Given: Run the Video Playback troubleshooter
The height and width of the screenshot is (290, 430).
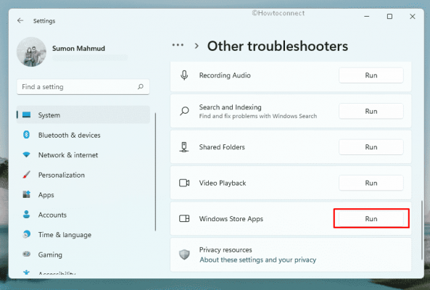Looking at the screenshot, I should point(371,183).
